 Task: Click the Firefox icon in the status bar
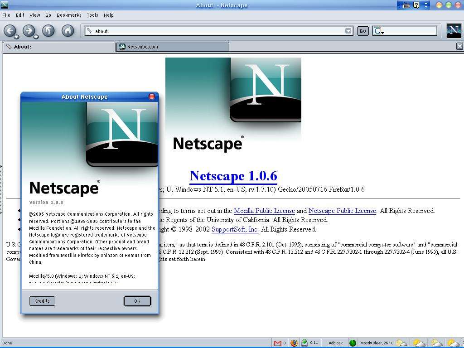click(294, 343)
